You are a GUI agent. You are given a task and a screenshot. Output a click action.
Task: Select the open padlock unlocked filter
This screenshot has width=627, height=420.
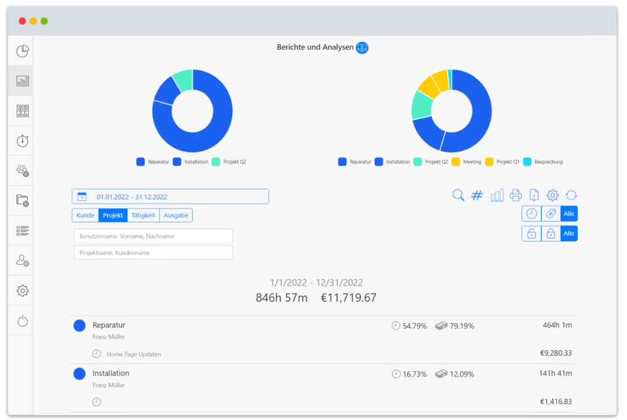pos(531,233)
